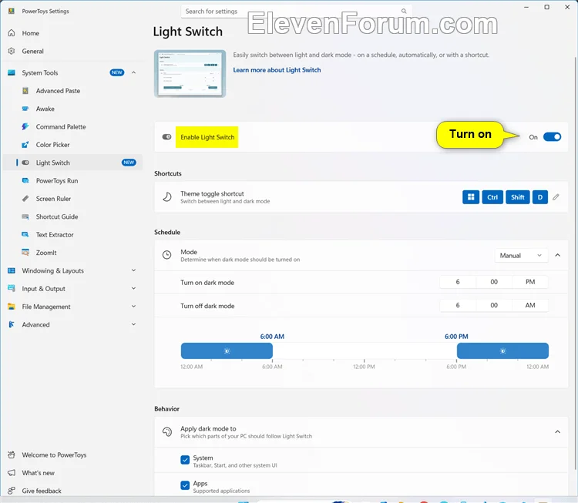Click the What's new megaphone icon
The height and width of the screenshot is (503, 578).
coord(12,473)
